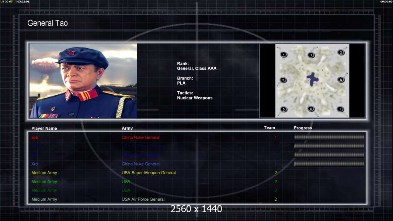Click the General Tao title text
Viewport: 393px width, 221px height.
(47, 23)
